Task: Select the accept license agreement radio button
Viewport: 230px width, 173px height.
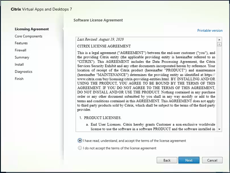Action: coord(80,141)
